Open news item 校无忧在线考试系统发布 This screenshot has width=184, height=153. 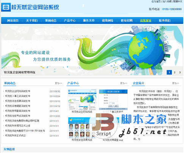tap(18, 116)
